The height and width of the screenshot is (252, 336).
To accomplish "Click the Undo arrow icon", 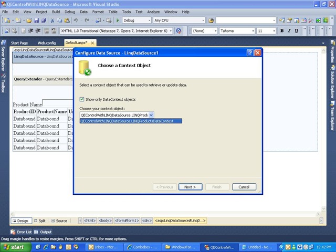I will 76,20.
